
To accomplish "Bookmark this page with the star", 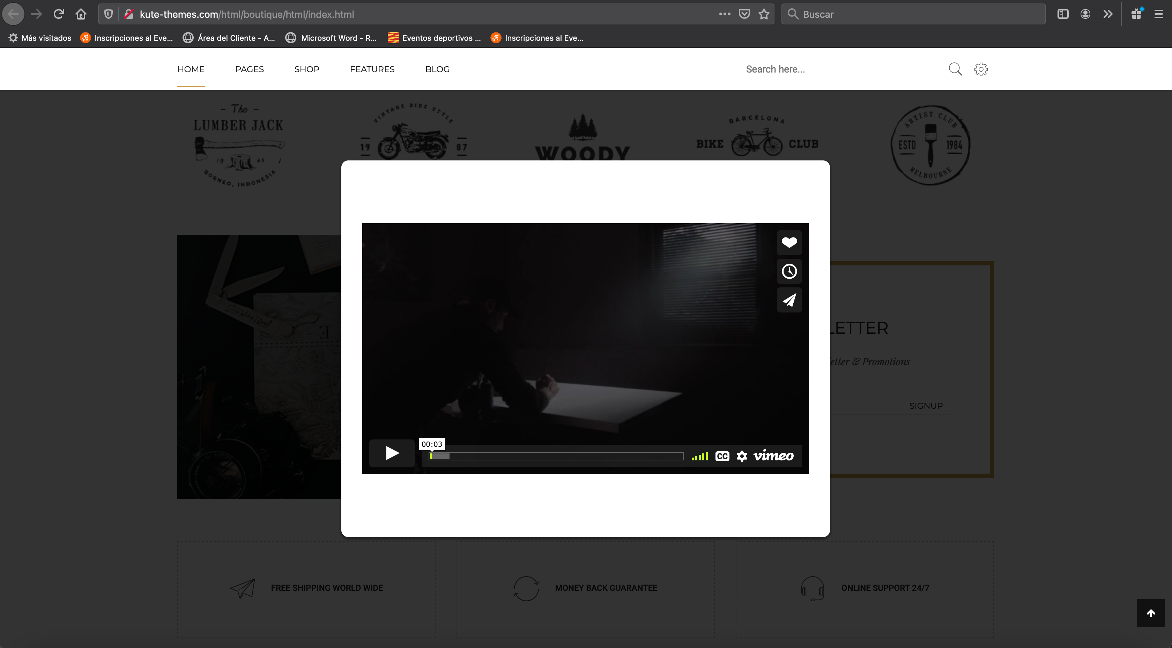I will tap(764, 14).
